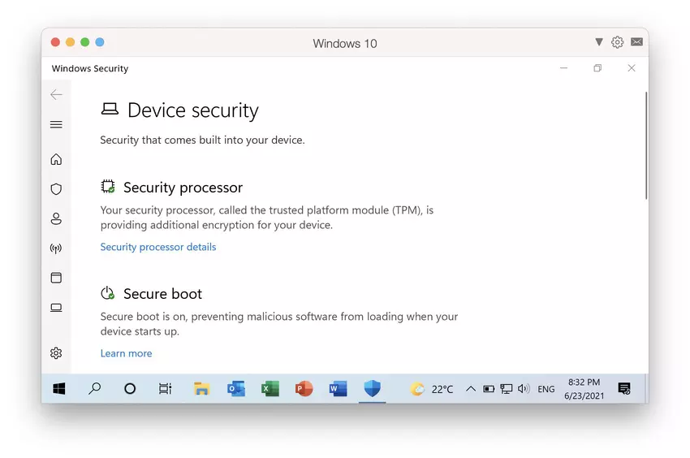Open Virus & threat protection shield icon
The image size is (690, 458).
(x=56, y=189)
